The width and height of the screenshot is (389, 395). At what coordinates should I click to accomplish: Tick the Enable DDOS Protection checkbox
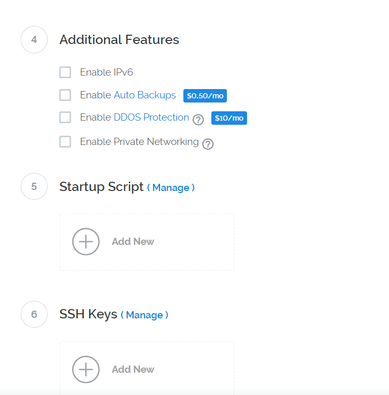point(65,118)
